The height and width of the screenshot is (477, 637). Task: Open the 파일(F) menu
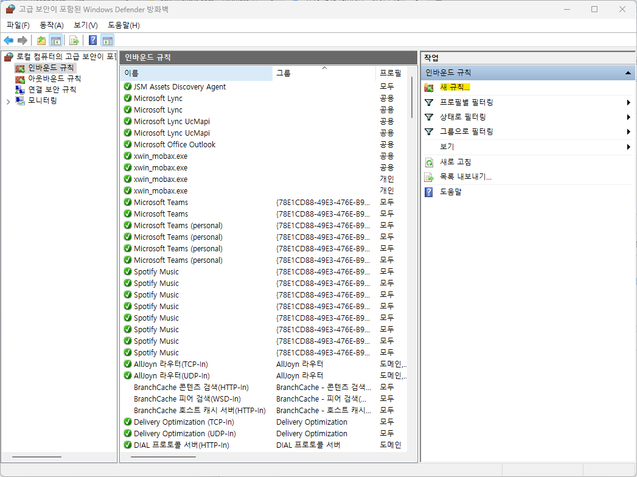[x=18, y=25]
